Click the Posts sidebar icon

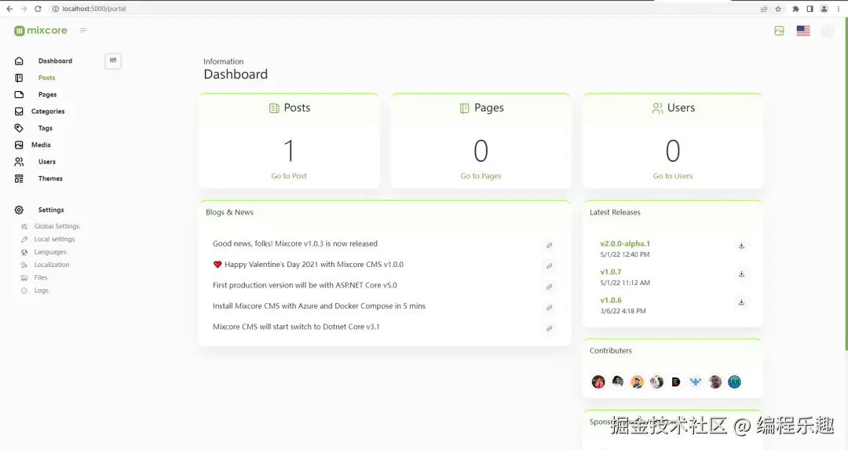coord(19,78)
